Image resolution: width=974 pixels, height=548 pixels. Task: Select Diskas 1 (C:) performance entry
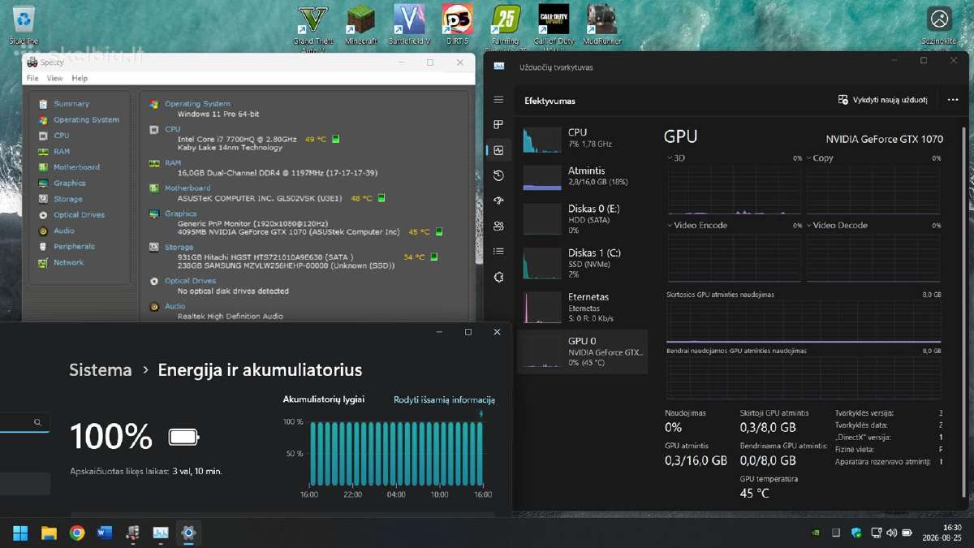[x=582, y=264]
